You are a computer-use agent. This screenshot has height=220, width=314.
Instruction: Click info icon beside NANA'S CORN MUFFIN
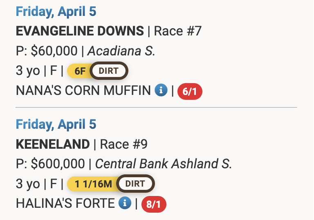pyautogui.click(x=161, y=90)
